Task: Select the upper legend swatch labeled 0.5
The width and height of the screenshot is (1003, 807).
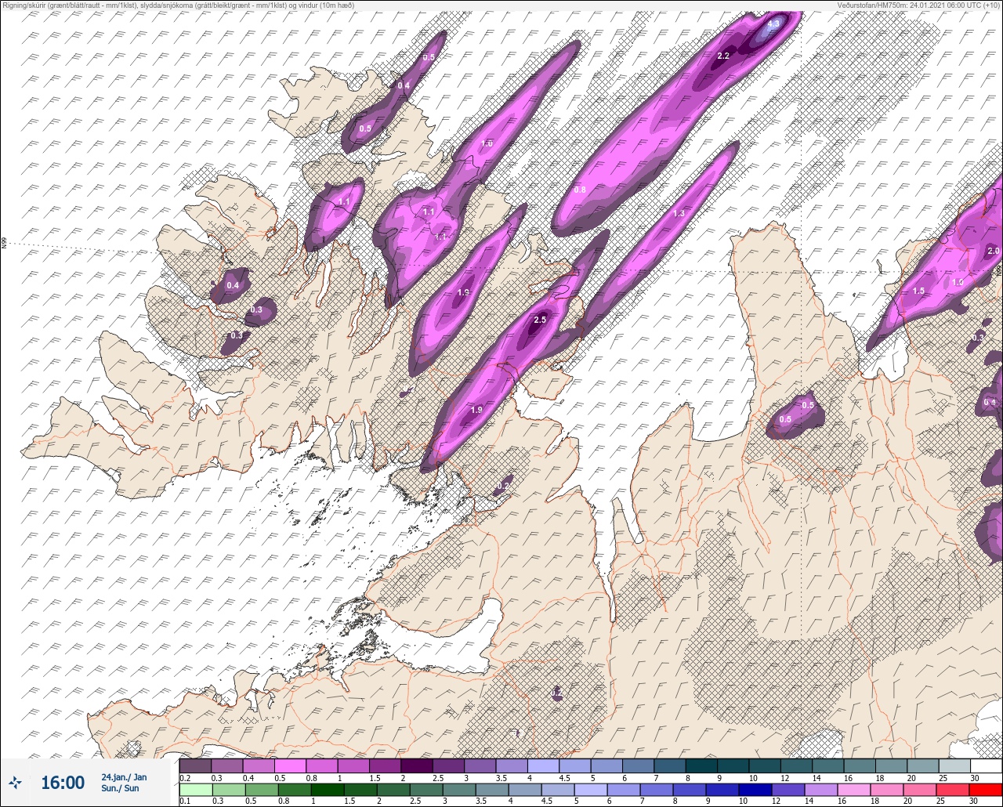Action: [290, 765]
